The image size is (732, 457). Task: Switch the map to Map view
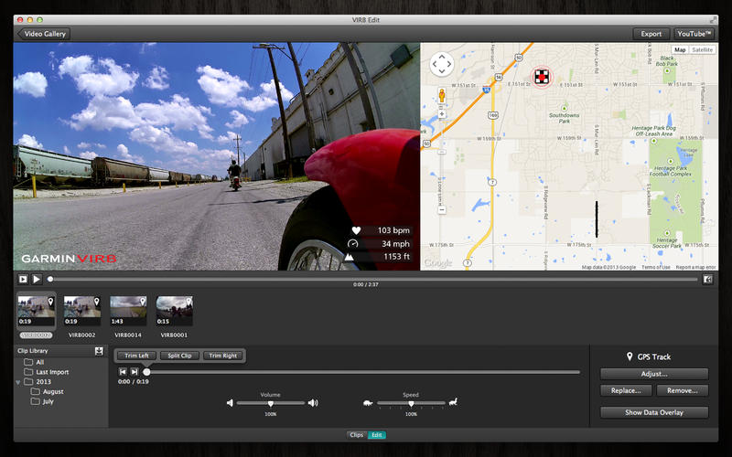(x=680, y=49)
